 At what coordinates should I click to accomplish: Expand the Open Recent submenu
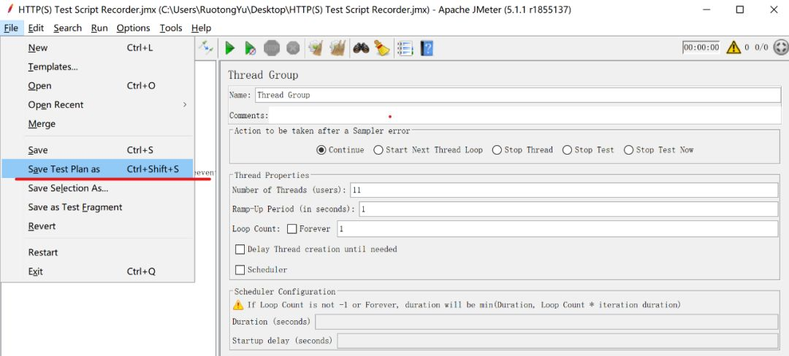(97, 104)
